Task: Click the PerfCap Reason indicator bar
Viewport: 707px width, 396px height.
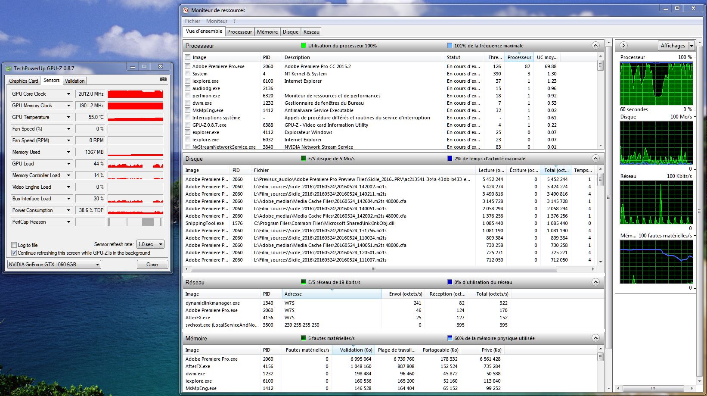Action: click(135, 222)
